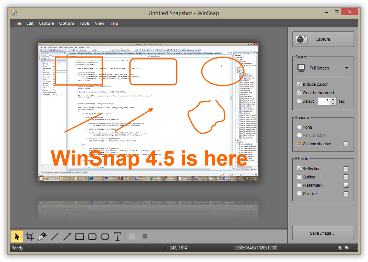Open the dark gray line width swatch
This screenshot has height=262, width=368.
[x=145, y=237]
